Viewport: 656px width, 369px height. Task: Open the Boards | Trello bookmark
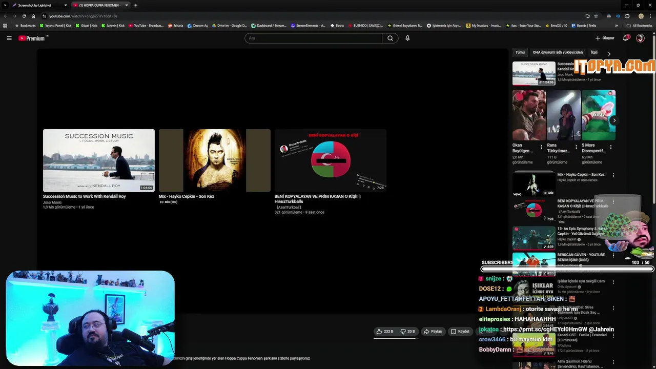click(x=584, y=25)
